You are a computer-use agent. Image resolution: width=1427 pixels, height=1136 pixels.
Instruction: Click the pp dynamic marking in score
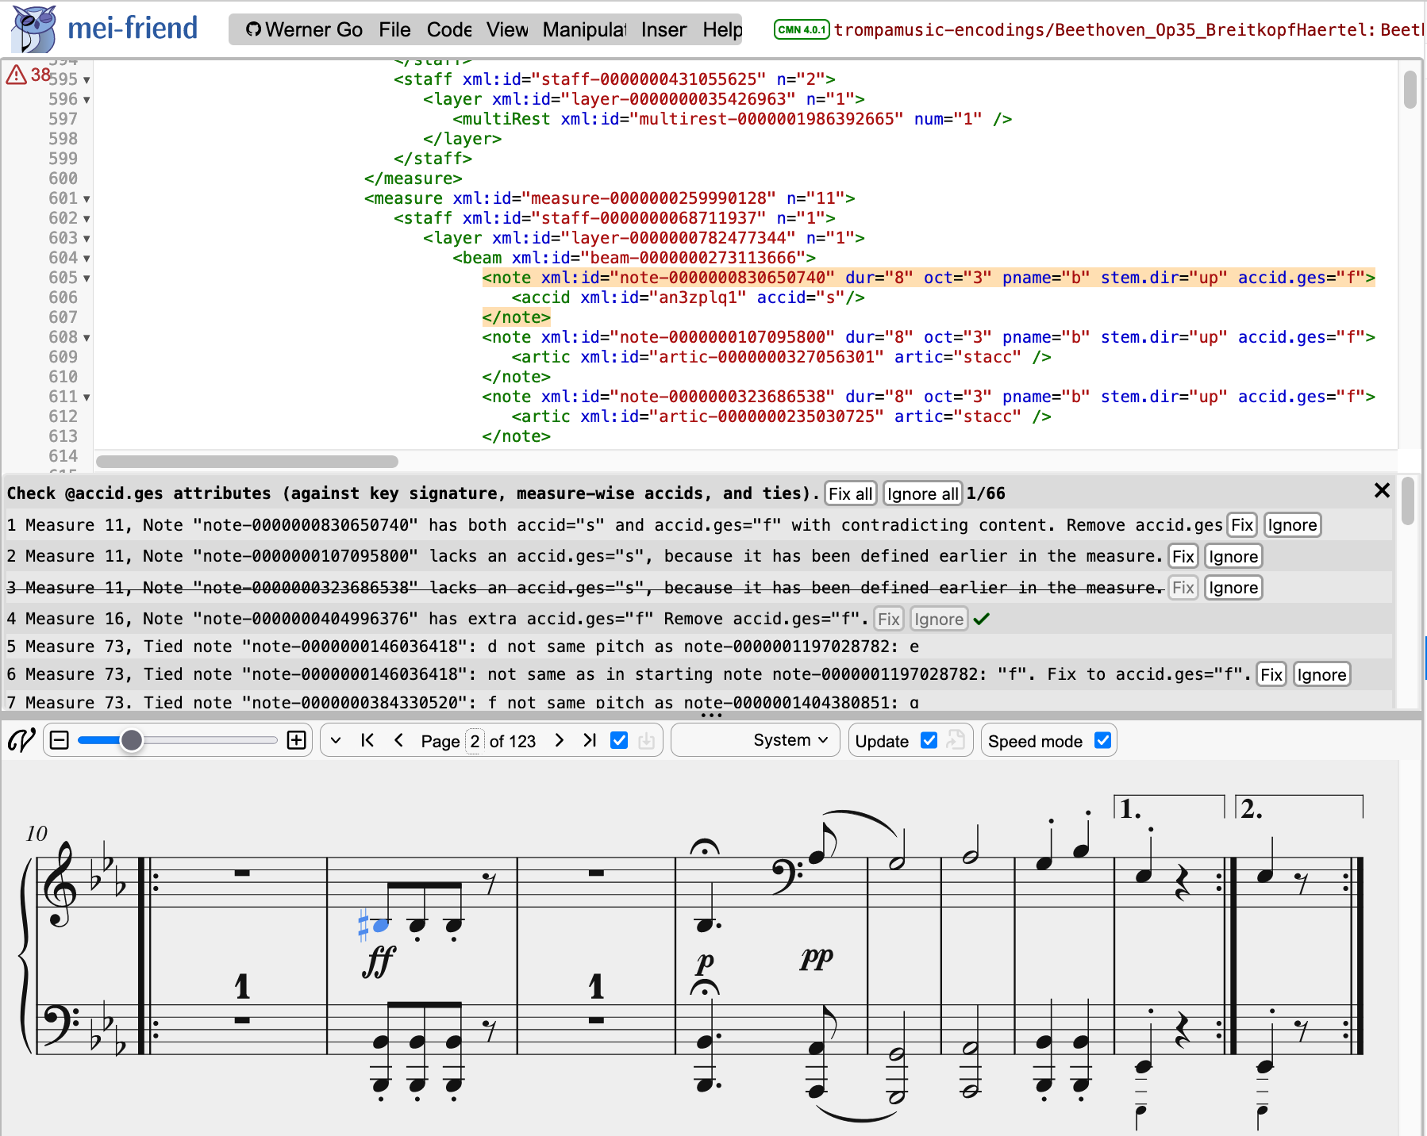click(817, 958)
